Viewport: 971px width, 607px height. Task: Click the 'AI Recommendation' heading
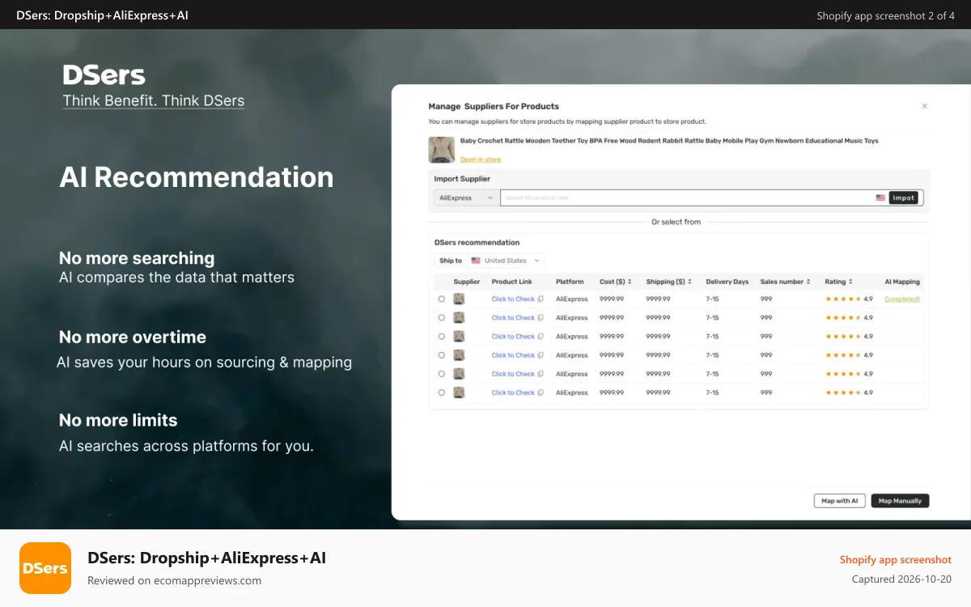point(196,177)
